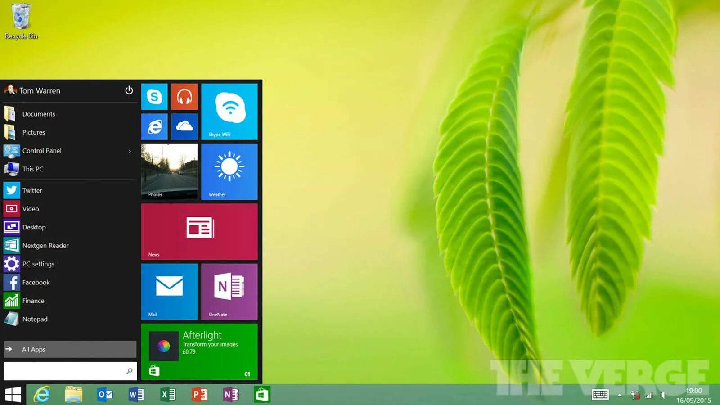This screenshot has height=405, width=720.
Task: Select the Recycle Bin desktop icon
Action: tap(21, 22)
